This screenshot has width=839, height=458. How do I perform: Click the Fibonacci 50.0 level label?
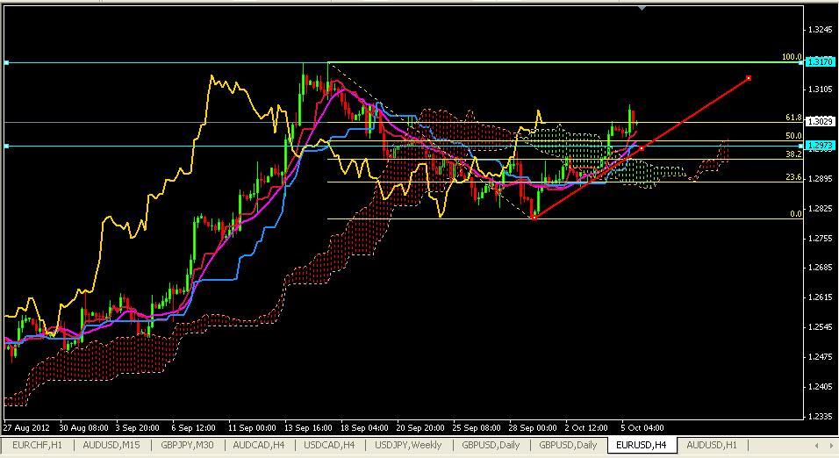(793, 136)
